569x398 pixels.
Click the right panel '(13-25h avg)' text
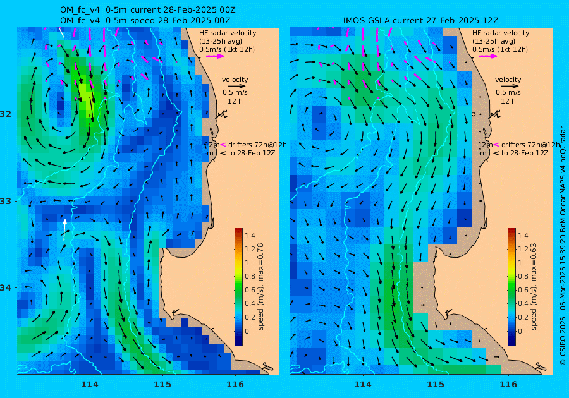pyautogui.click(x=494, y=41)
